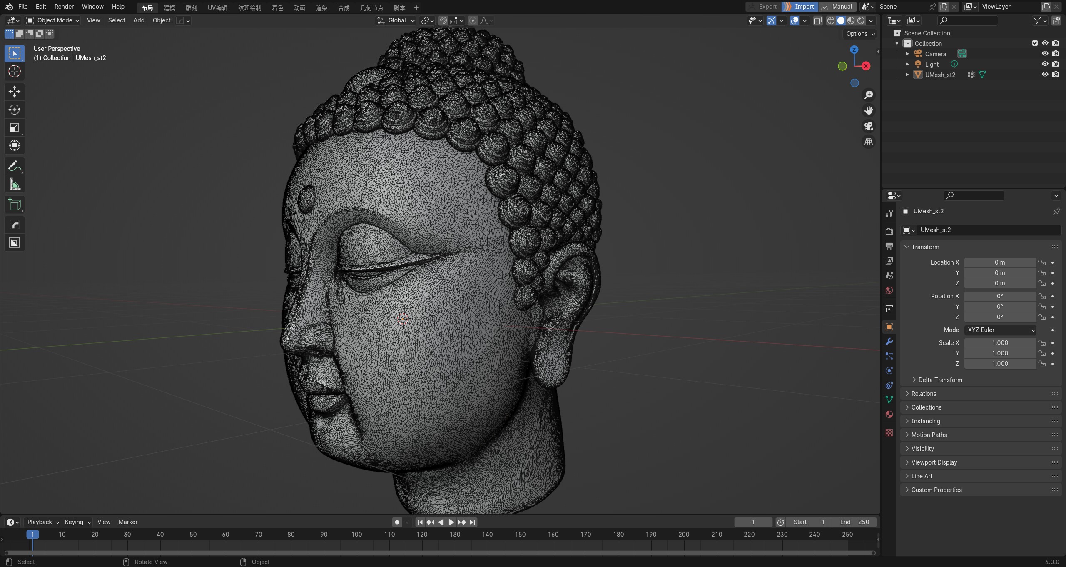
Task: Activate the Rotate tool
Action: pos(15,110)
